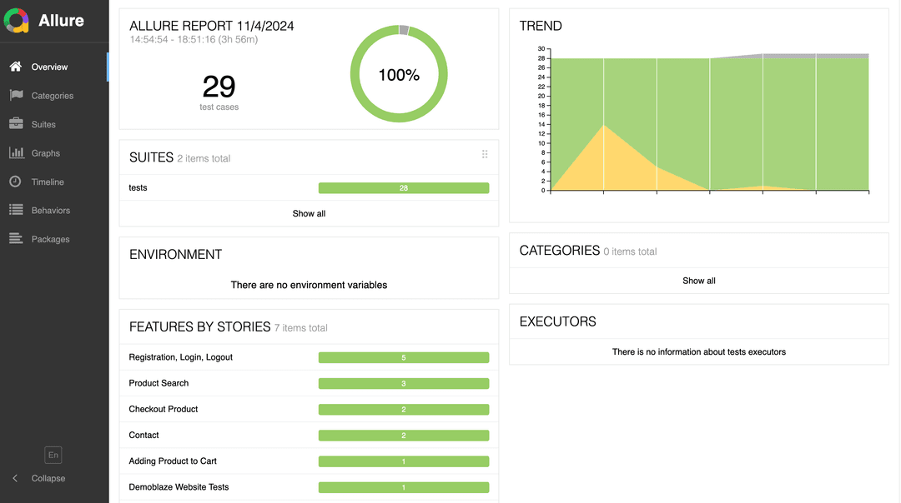
Task: Click the SUITES widget heading
Action: (x=151, y=157)
